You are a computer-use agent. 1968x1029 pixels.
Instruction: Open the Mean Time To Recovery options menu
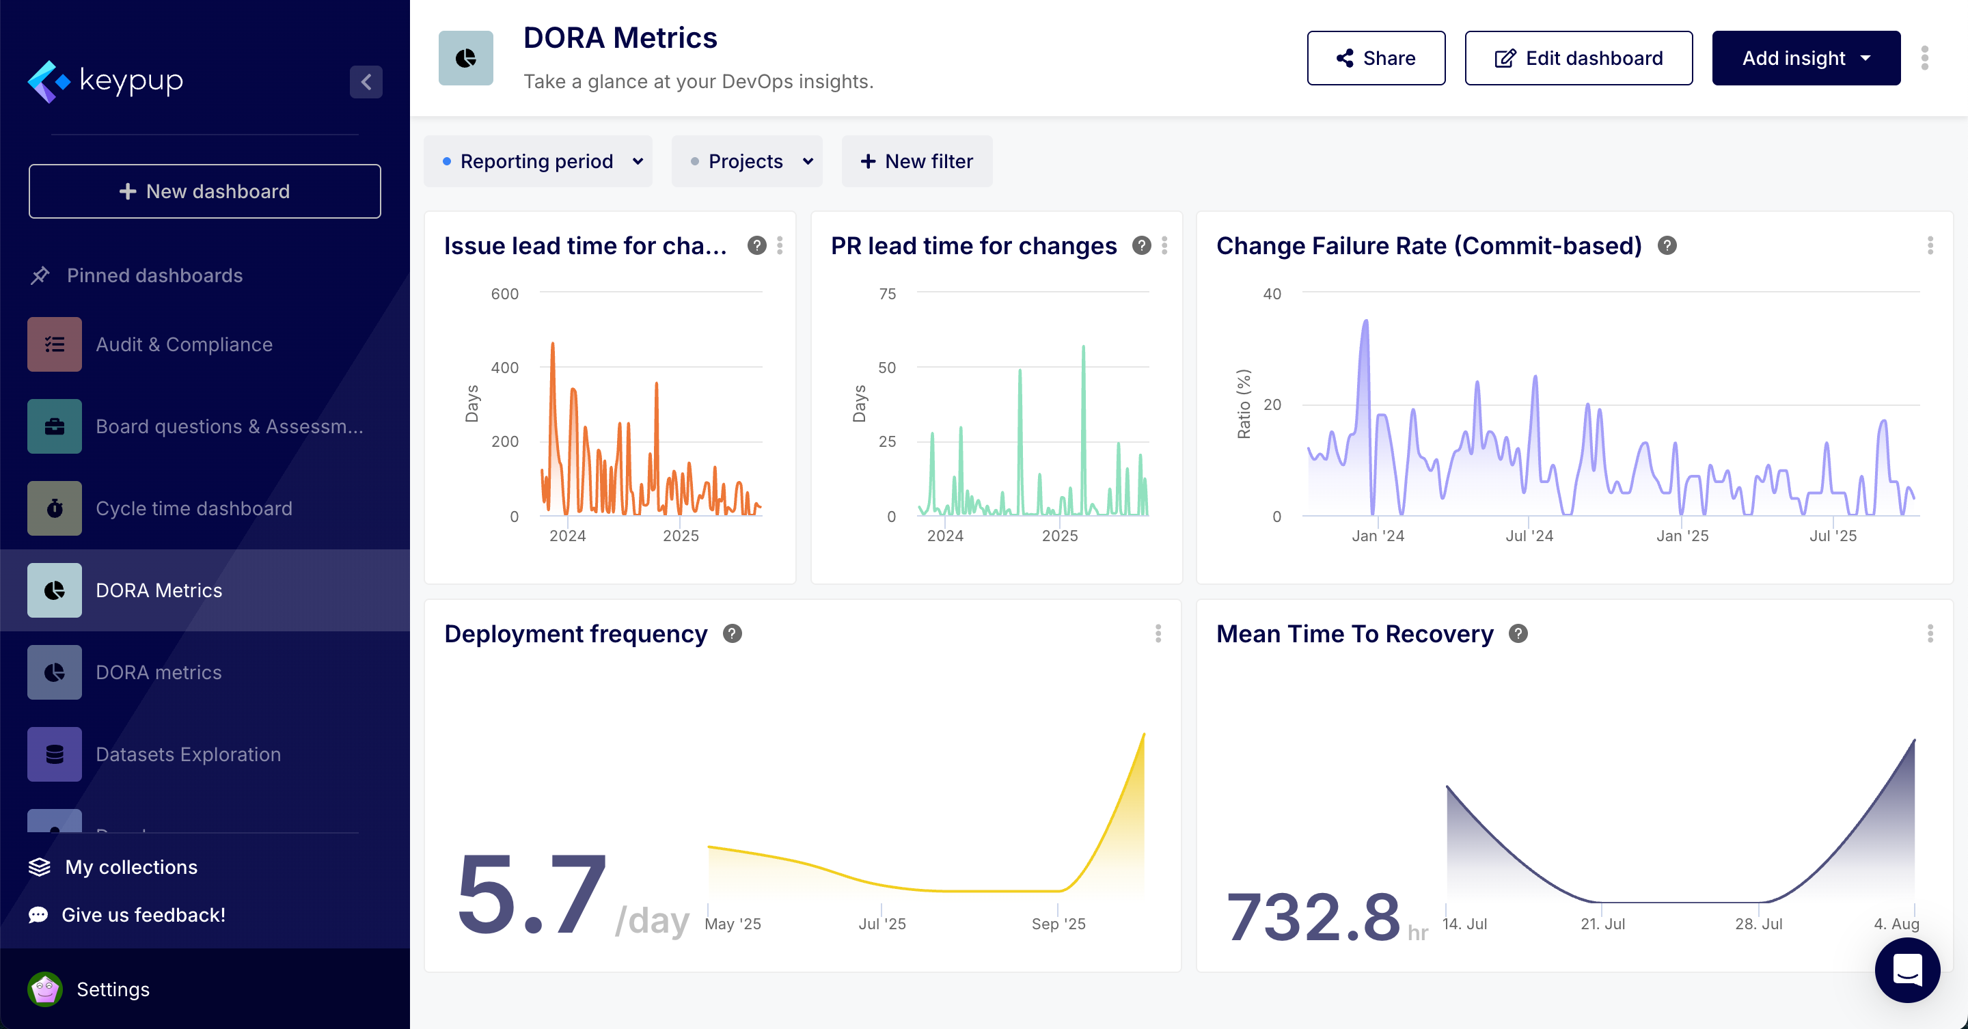[x=1931, y=633]
